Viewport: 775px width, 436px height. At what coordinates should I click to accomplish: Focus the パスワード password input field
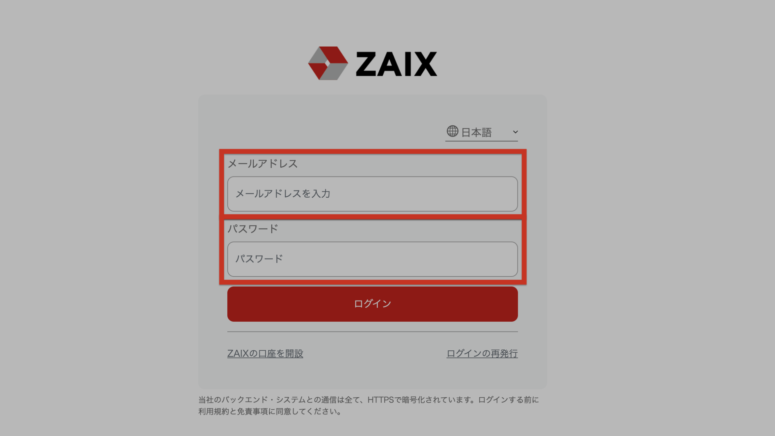pos(373,259)
